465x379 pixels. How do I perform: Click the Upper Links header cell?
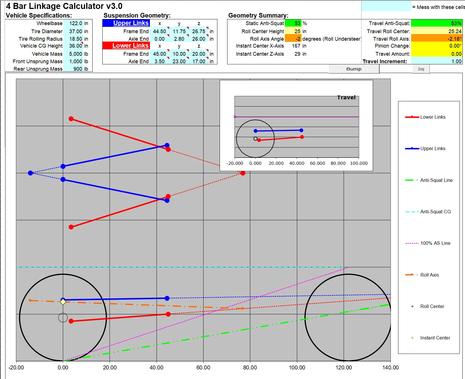(x=126, y=23)
